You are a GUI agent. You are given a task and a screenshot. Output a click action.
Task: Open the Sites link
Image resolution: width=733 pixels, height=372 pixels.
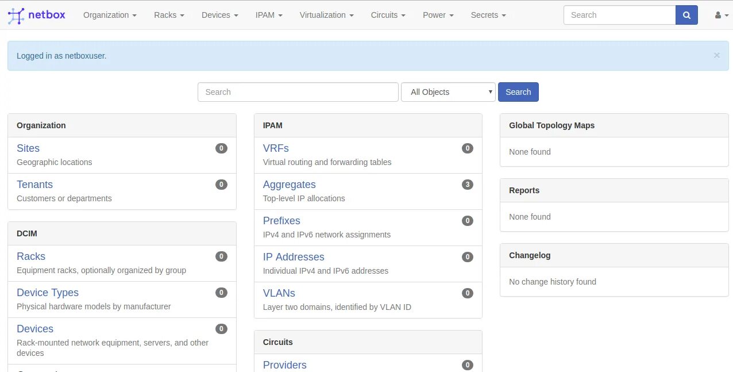28,148
